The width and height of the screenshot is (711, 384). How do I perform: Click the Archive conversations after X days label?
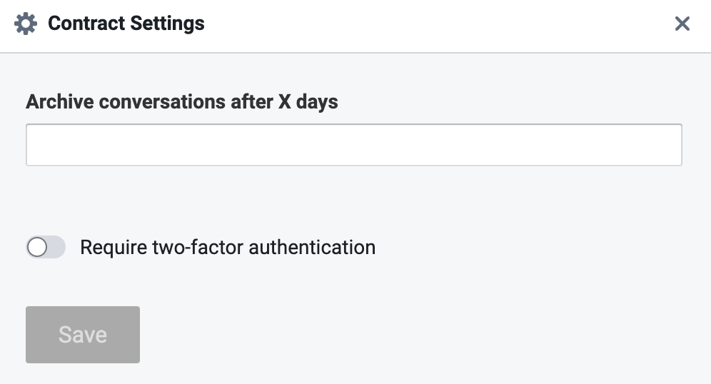[182, 102]
